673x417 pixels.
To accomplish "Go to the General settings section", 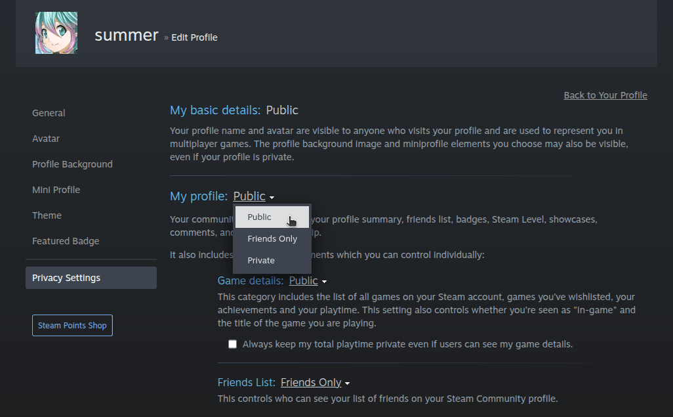I will point(49,112).
